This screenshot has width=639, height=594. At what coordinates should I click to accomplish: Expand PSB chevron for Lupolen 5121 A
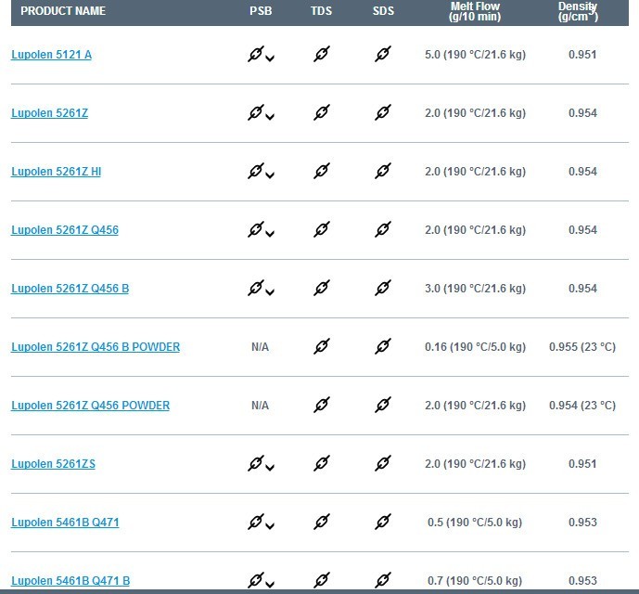(x=270, y=58)
